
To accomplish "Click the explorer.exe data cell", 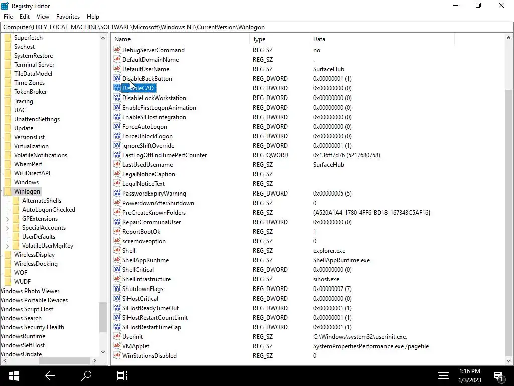I will pyautogui.click(x=329, y=250).
